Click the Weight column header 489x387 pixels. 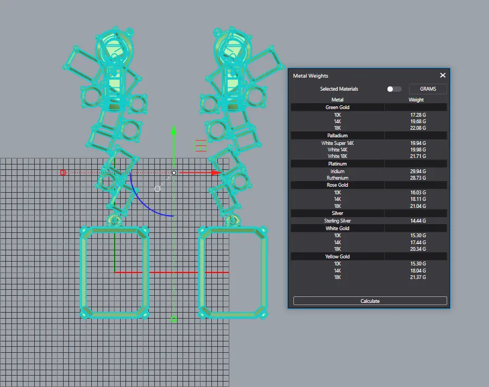point(416,100)
